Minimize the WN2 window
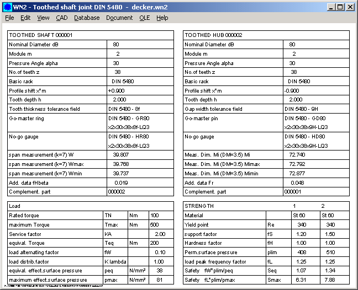This screenshot has height=290, width=358. (330, 7)
